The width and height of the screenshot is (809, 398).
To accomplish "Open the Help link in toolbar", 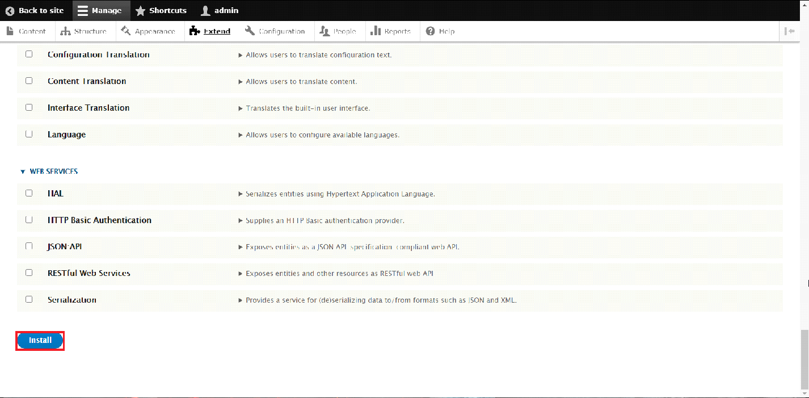I will (x=440, y=31).
